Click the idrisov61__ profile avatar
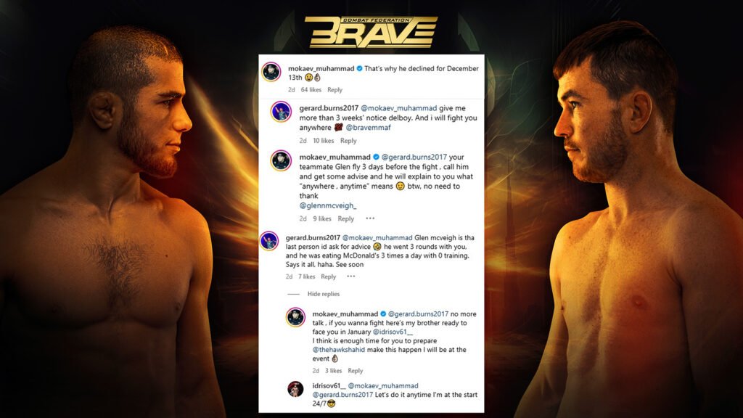Screen dimensions: 743x418 coord(295,389)
